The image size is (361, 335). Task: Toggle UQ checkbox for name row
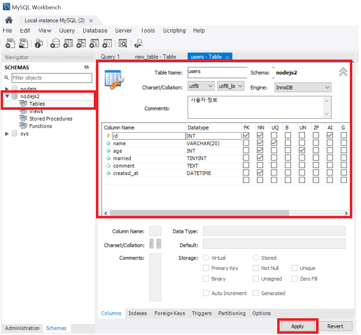coord(274,143)
